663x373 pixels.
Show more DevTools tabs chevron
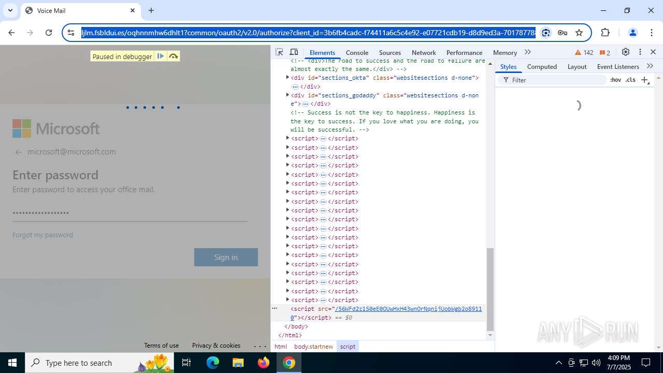pyautogui.click(x=528, y=52)
